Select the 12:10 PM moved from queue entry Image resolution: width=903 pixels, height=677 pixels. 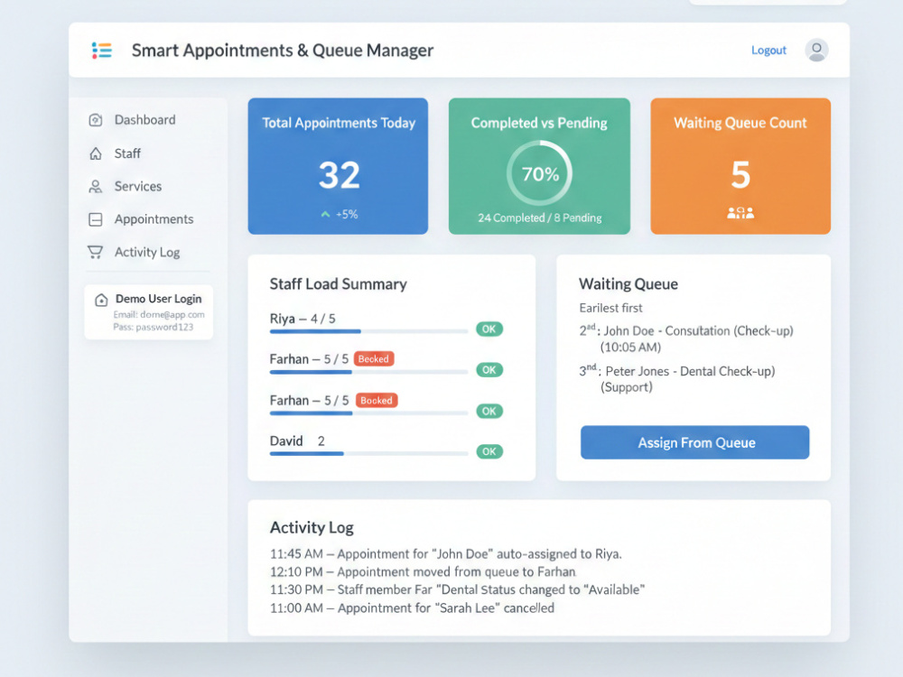click(423, 571)
